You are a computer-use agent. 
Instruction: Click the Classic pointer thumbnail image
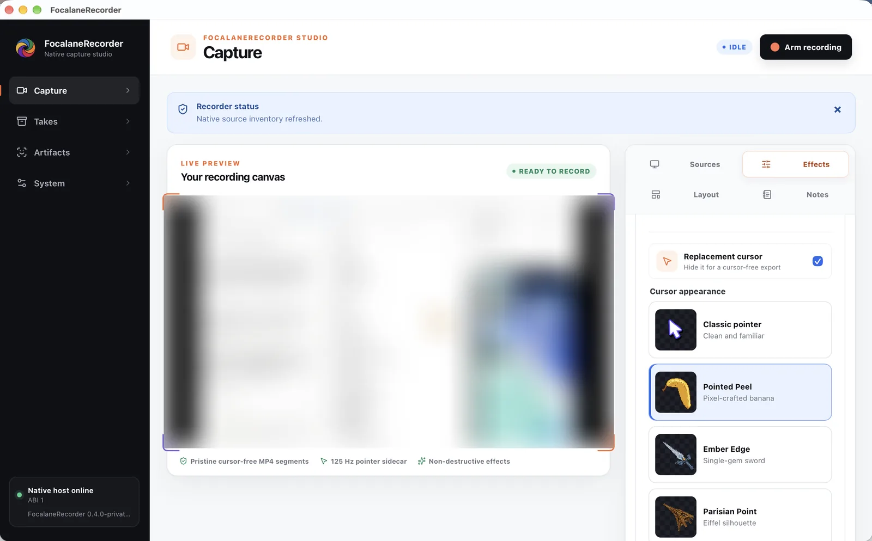(676, 330)
